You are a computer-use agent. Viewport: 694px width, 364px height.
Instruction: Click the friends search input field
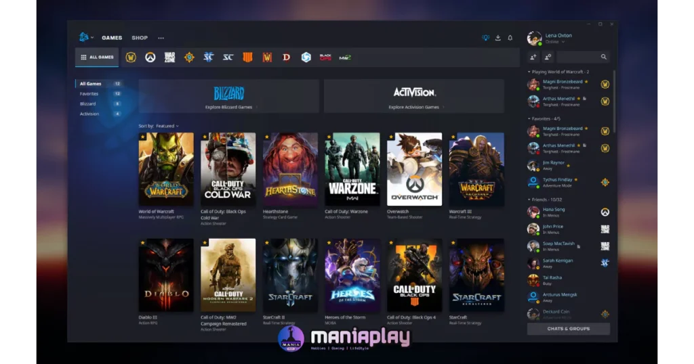[x=583, y=57]
